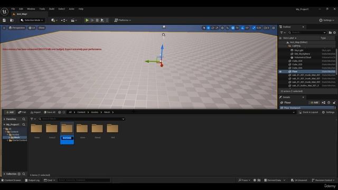Image resolution: width=338 pixels, height=190 pixels.
Task: Save the current level icon
Action: tap(4, 20)
